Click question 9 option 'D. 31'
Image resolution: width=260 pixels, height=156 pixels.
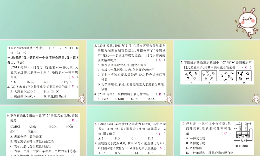pyautogui.click(x=151, y=153)
